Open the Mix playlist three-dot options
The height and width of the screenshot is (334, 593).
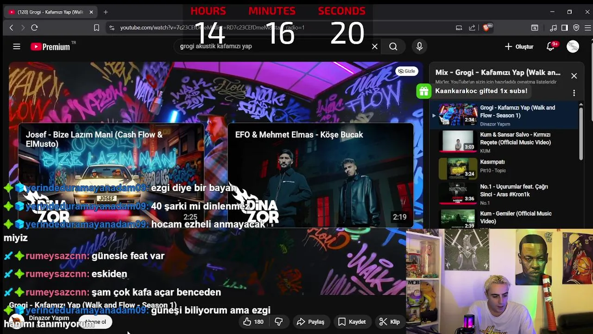(x=574, y=93)
